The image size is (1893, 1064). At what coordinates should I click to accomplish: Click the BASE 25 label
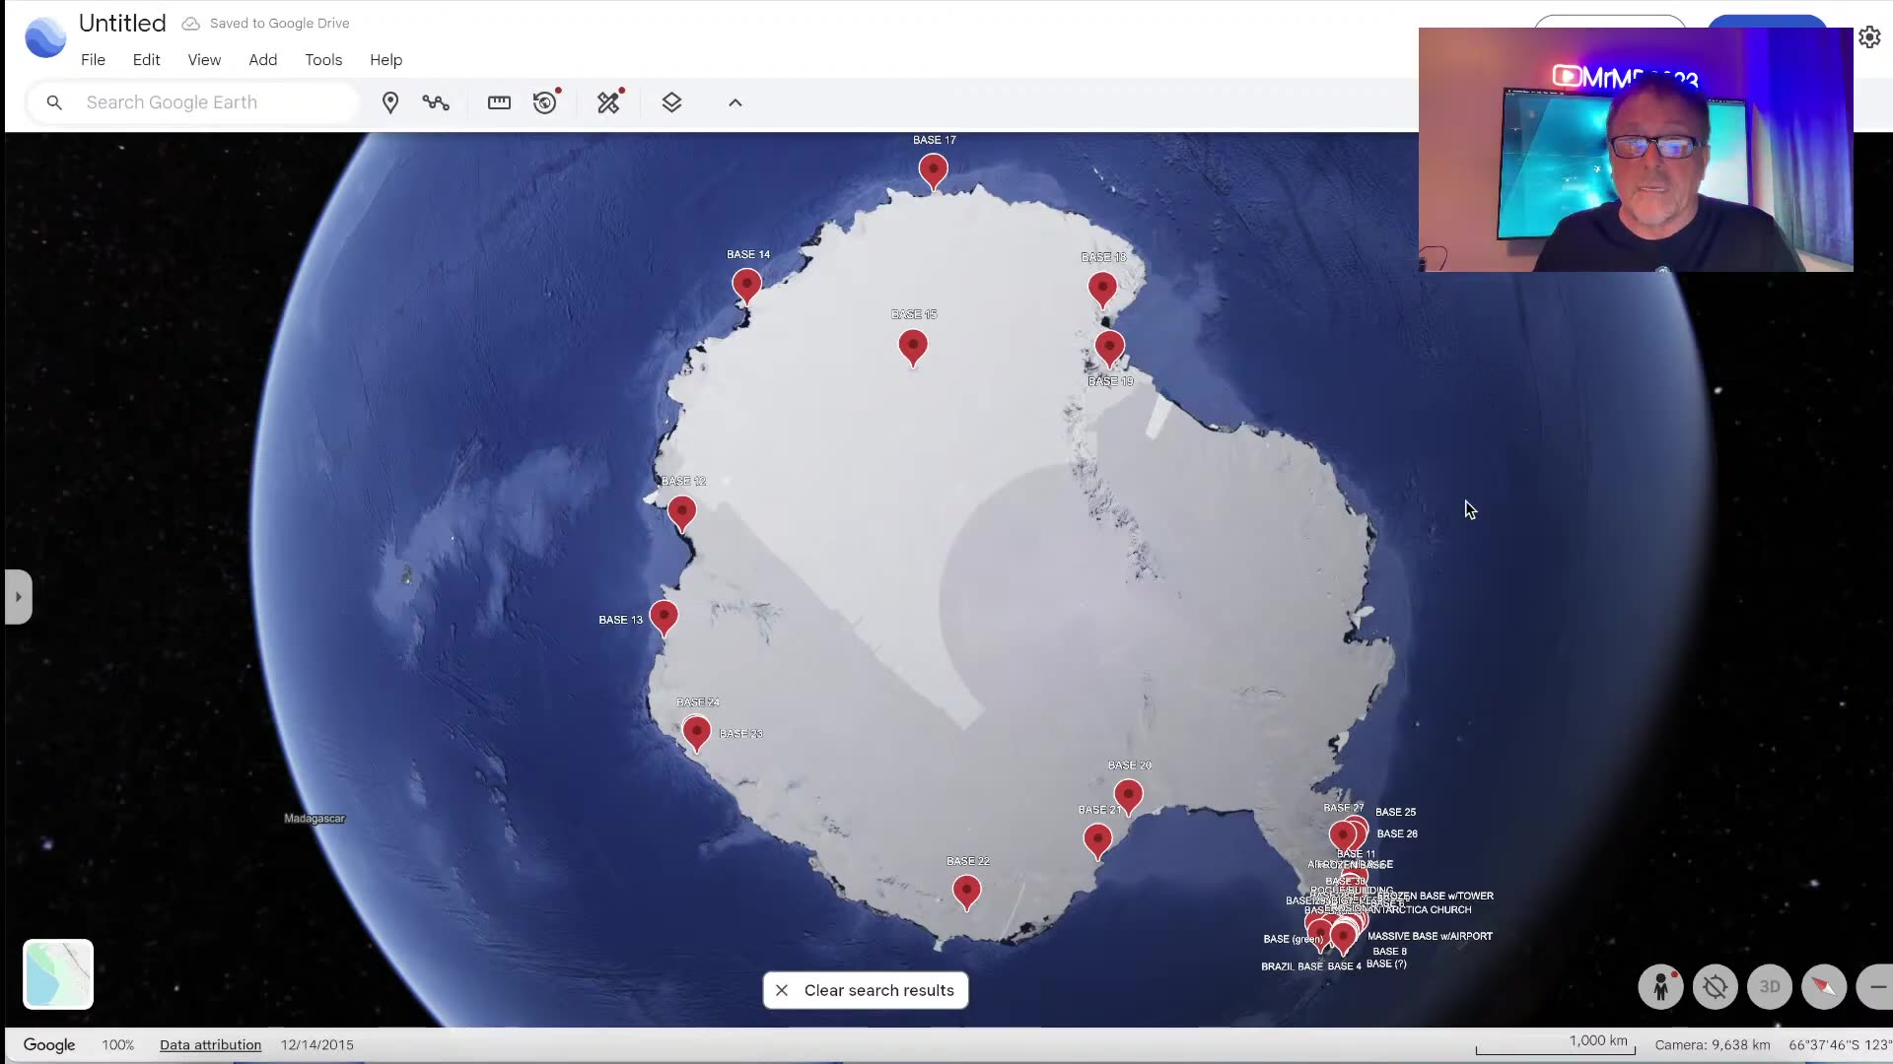pos(1395,813)
